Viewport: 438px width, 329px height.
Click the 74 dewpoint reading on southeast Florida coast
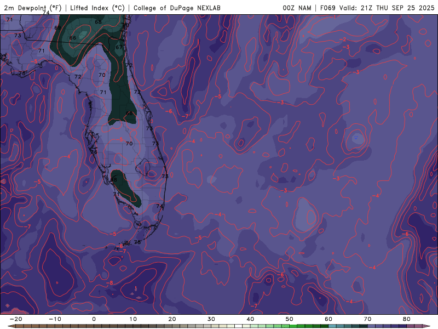pyautogui.click(x=159, y=206)
